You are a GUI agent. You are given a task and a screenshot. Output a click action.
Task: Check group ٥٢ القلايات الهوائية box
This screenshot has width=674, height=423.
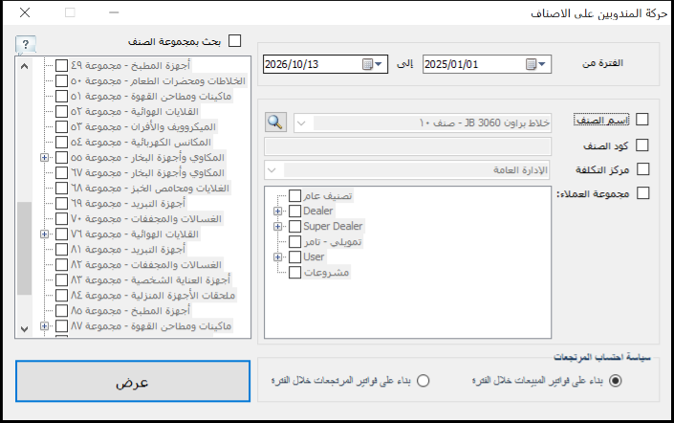click(61, 111)
